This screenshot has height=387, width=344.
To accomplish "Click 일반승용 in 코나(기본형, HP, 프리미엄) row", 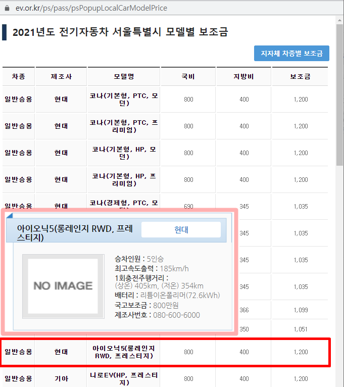I will [19, 180].
